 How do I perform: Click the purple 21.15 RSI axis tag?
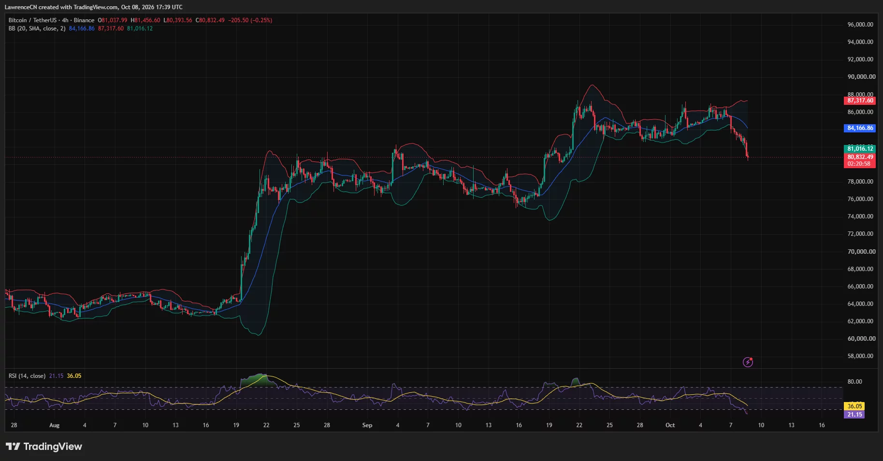(854, 415)
